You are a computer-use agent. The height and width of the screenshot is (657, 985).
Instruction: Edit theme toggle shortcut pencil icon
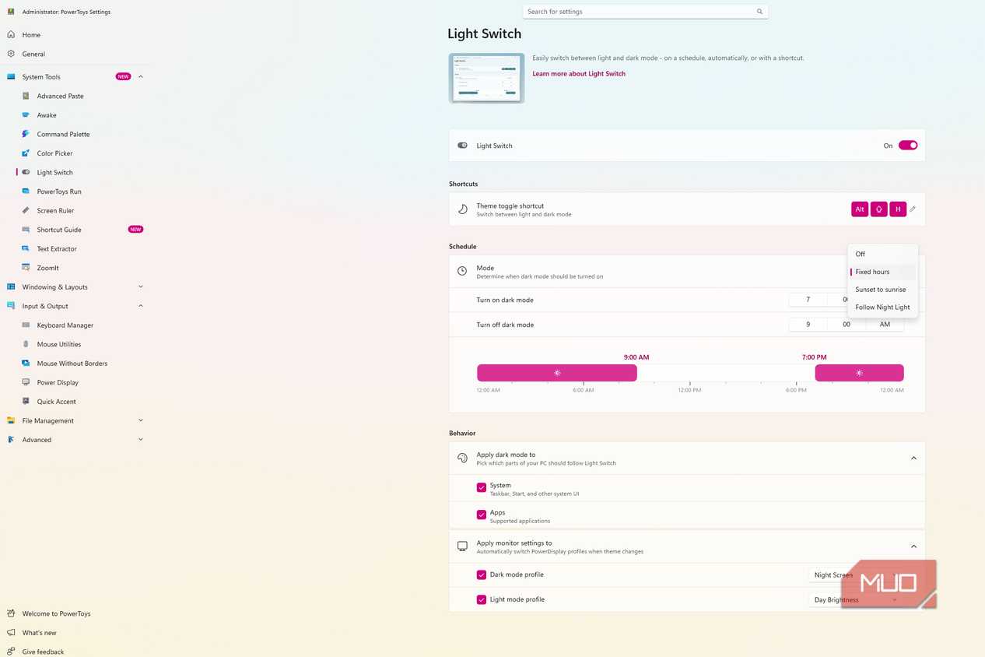tap(913, 209)
